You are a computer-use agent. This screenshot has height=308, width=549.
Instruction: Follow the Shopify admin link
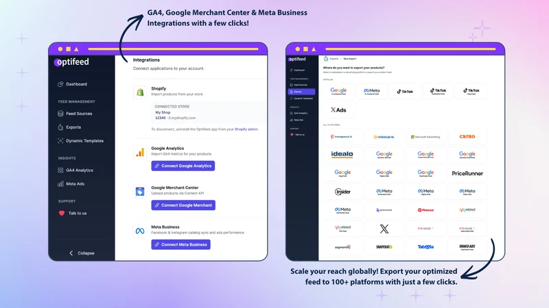coord(246,129)
